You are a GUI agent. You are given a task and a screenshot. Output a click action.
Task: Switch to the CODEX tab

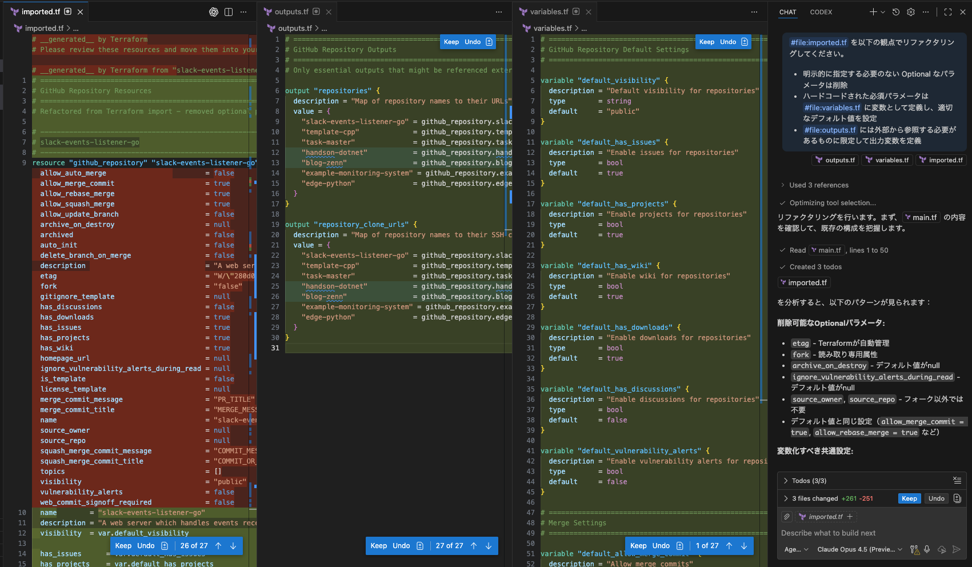pyautogui.click(x=821, y=11)
